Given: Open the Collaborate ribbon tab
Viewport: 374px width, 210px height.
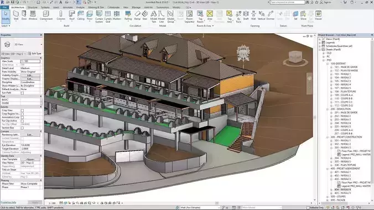Looking at the screenshot, I should pyautogui.click(x=113, y=7).
